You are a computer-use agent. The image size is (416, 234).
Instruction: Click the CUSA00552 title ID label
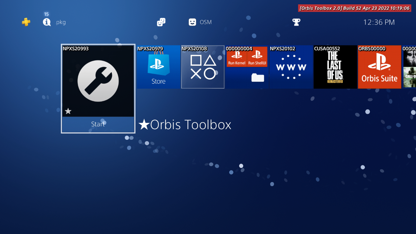(x=327, y=49)
